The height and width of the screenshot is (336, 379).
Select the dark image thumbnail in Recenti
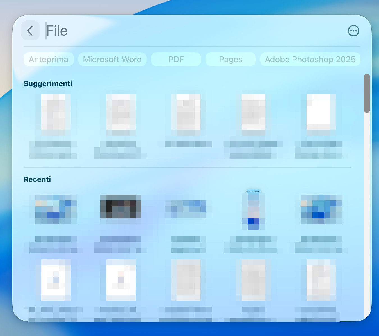click(x=121, y=206)
